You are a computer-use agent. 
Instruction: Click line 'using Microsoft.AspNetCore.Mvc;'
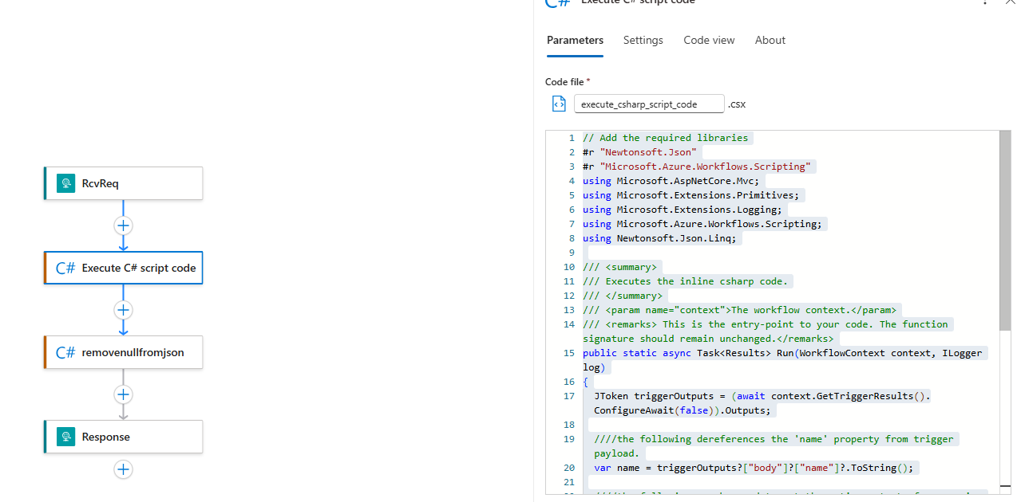671,181
